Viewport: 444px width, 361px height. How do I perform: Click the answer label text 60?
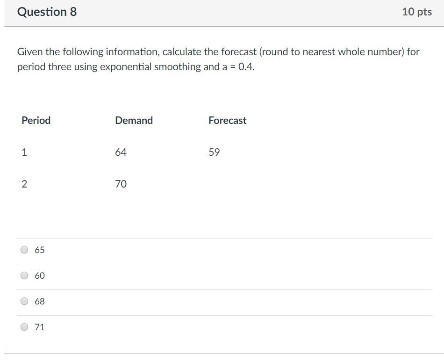coord(40,276)
